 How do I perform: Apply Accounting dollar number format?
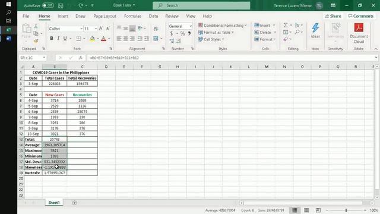click(172, 33)
